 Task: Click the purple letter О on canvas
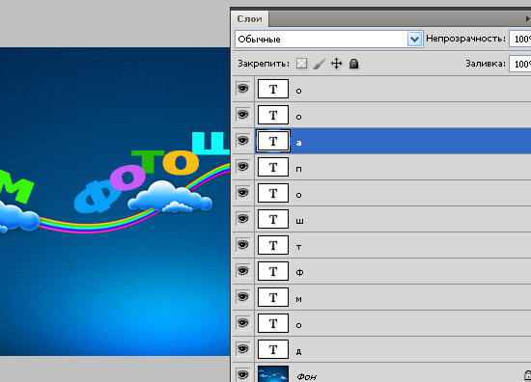[127, 178]
